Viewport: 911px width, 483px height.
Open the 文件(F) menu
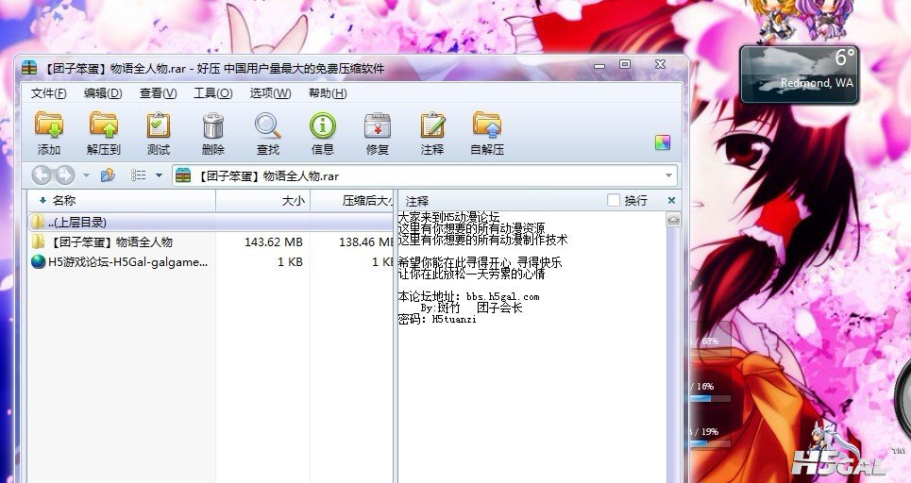tap(48, 92)
